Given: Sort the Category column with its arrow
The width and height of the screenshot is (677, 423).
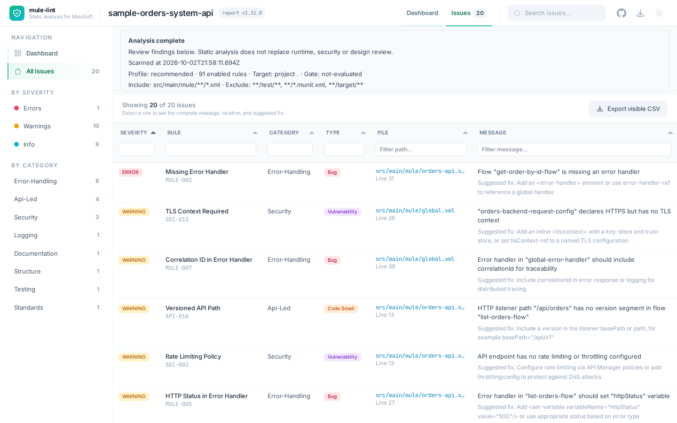Looking at the screenshot, I should tap(312, 133).
